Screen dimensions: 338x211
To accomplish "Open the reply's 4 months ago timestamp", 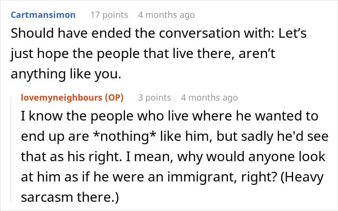I will click(209, 98).
